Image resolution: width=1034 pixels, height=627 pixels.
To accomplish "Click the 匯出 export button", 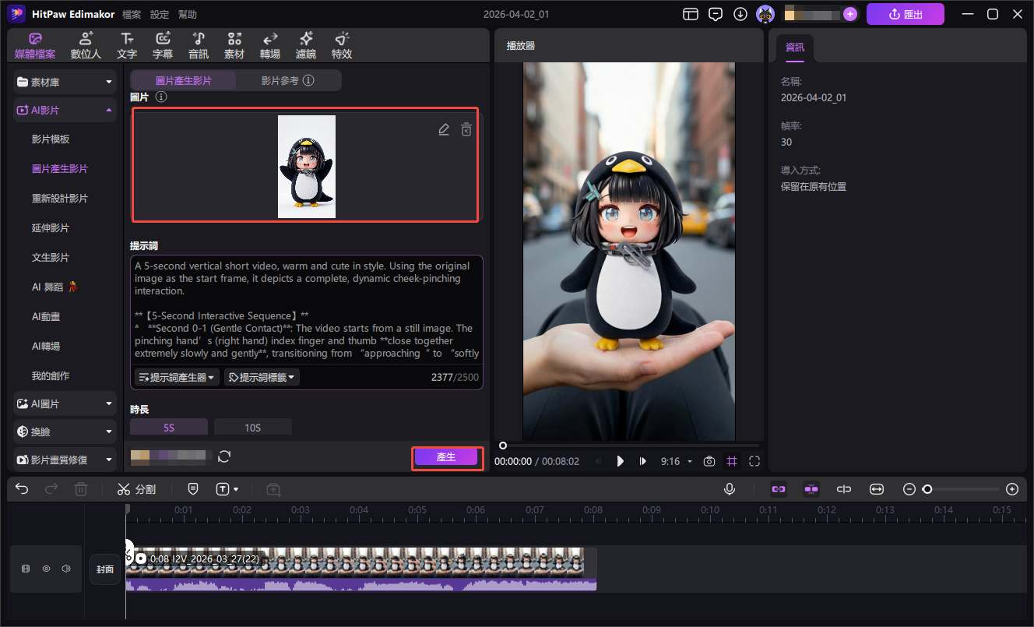I will (905, 14).
